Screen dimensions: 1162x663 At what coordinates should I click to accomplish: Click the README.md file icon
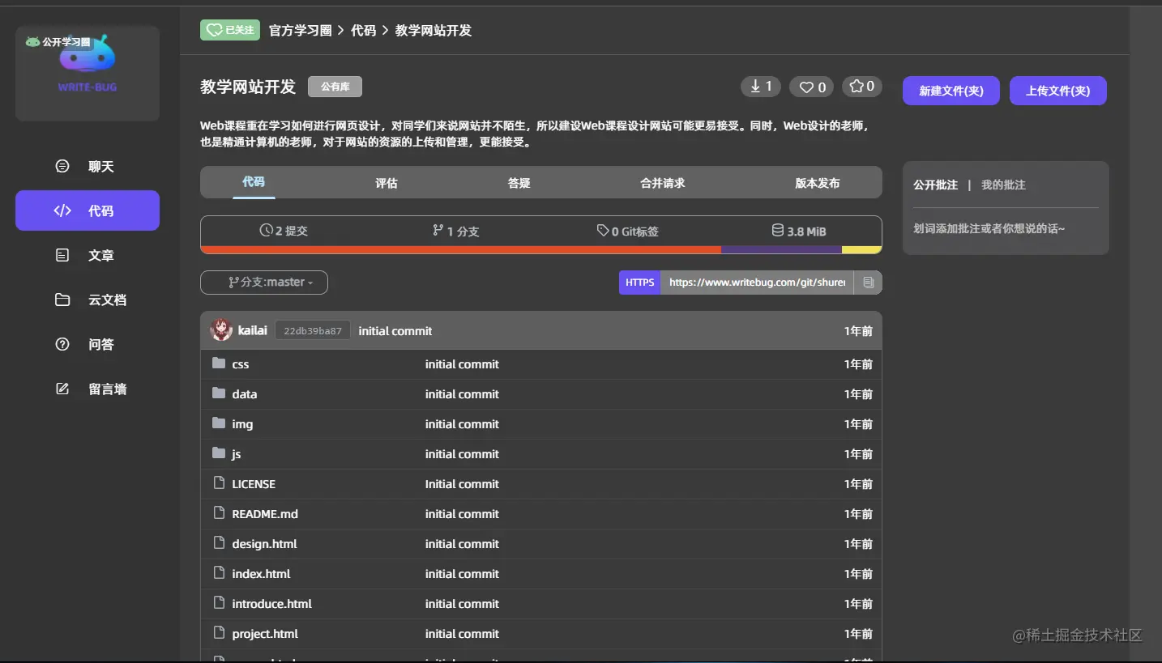219,513
